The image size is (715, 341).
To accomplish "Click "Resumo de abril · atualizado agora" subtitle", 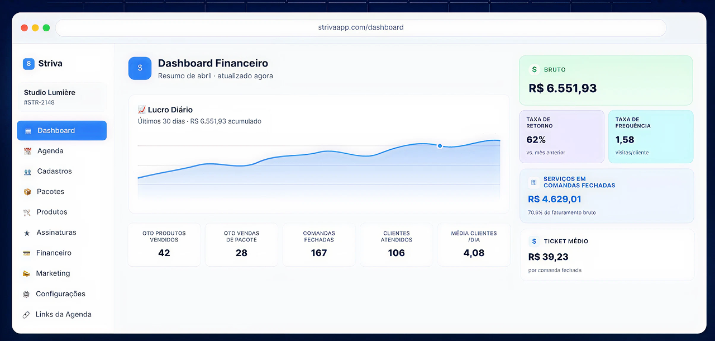I will (x=216, y=76).
